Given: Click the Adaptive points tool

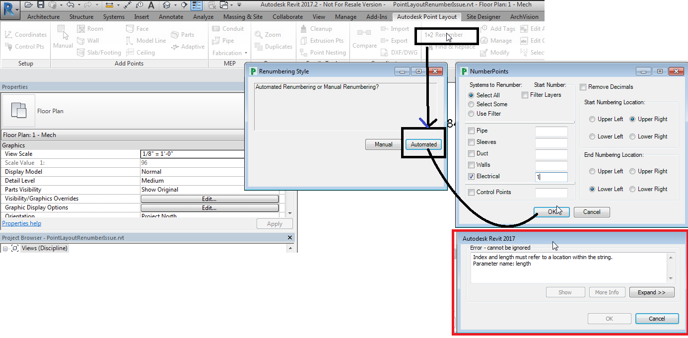Looking at the screenshot, I should [x=188, y=47].
